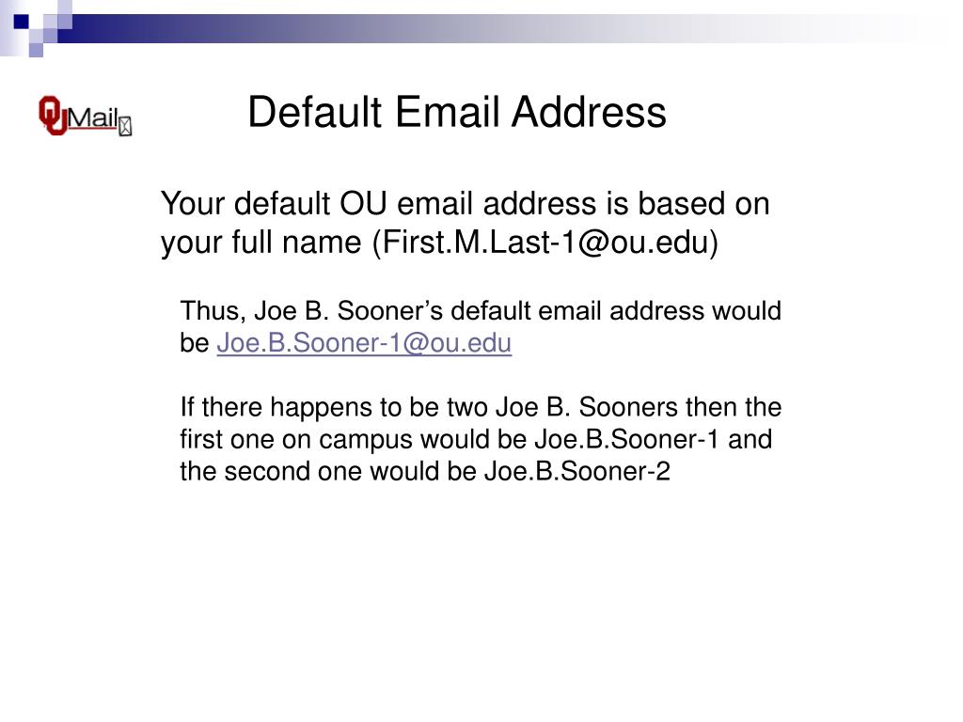This screenshot has width=963, height=722.
Task: Click the Your default OU email address line
Action: pyautogui.click(x=465, y=203)
